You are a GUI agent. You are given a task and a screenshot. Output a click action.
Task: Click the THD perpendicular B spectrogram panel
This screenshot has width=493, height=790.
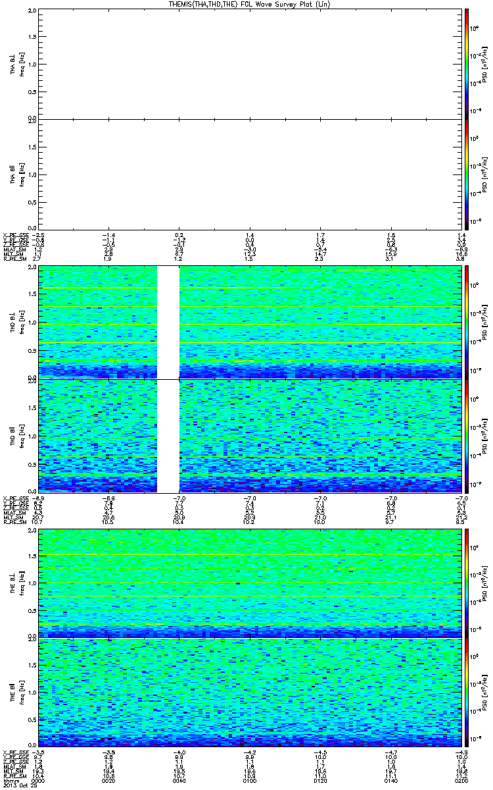[249, 322]
